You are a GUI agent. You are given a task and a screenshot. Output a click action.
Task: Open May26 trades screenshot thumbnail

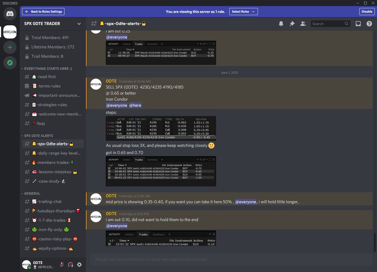click(x=161, y=53)
